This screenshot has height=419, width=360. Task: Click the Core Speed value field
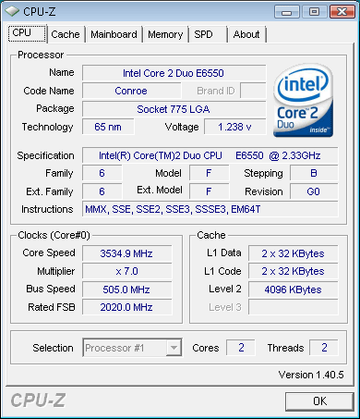[x=126, y=253]
